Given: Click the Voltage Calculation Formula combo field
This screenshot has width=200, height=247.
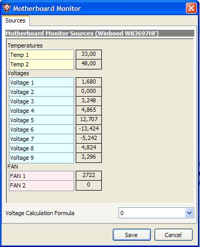Looking at the screenshot, I should pyautogui.click(x=156, y=213).
